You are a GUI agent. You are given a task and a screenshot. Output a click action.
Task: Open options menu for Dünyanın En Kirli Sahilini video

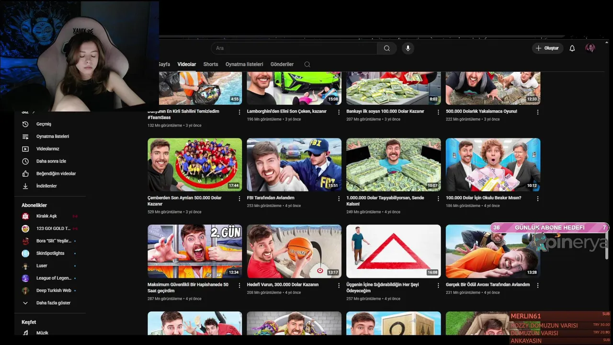239,112
